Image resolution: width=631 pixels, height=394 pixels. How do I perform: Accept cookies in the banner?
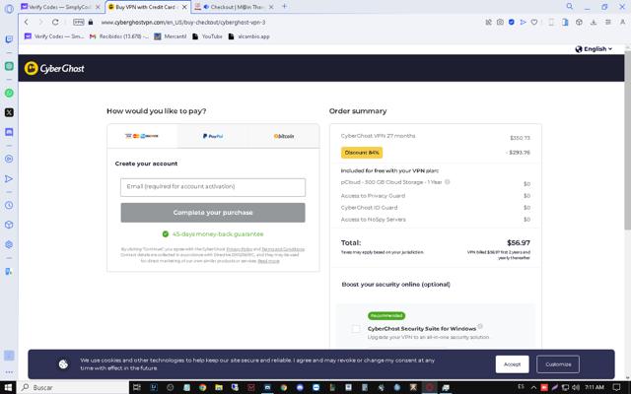(513, 364)
